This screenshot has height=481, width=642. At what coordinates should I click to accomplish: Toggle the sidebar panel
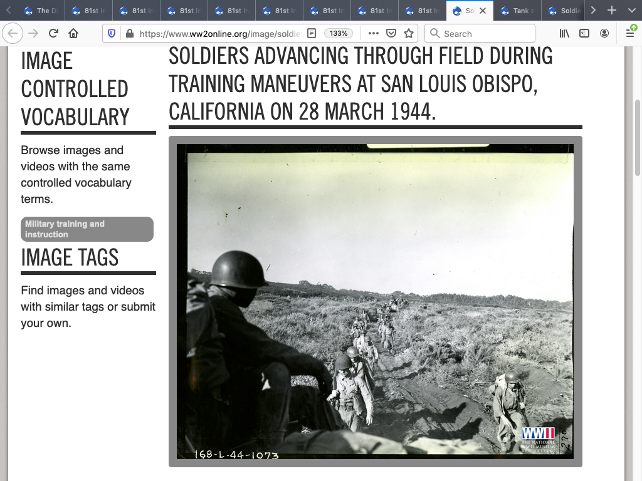click(x=584, y=34)
